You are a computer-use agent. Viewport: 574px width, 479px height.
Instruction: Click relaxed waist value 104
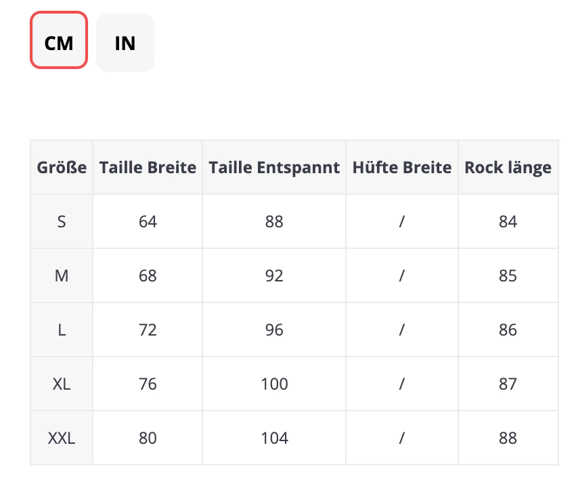pos(274,438)
